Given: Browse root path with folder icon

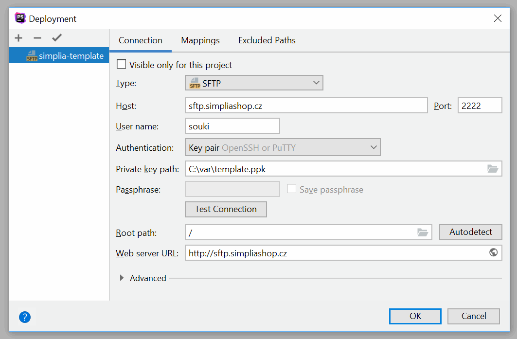Looking at the screenshot, I should pyautogui.click(x=423, y=232).
